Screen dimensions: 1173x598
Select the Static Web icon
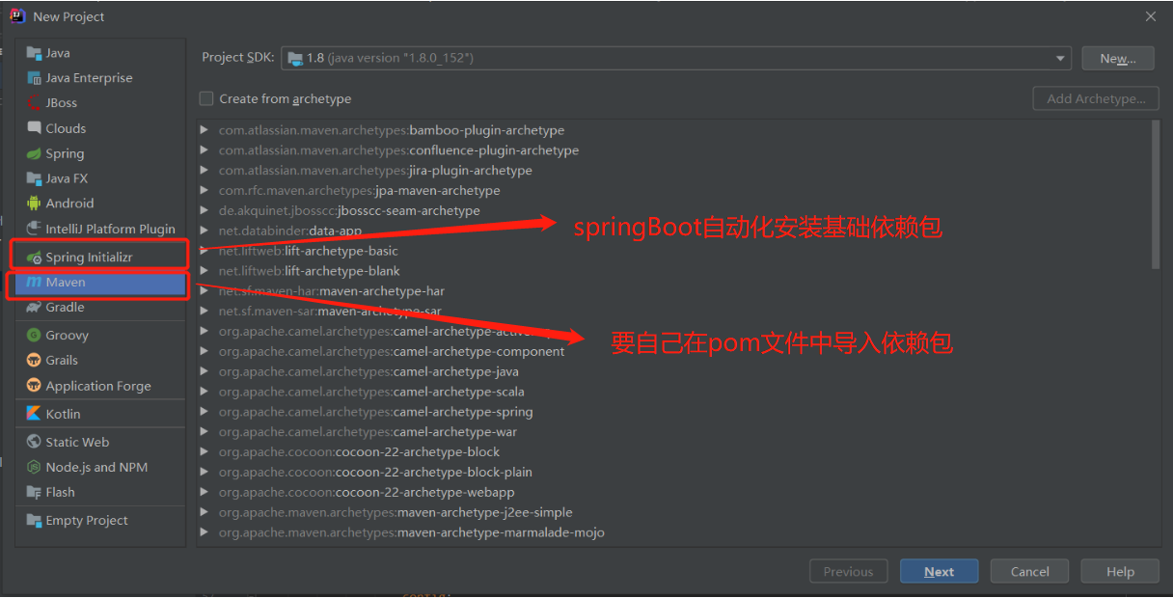(35, 442)
